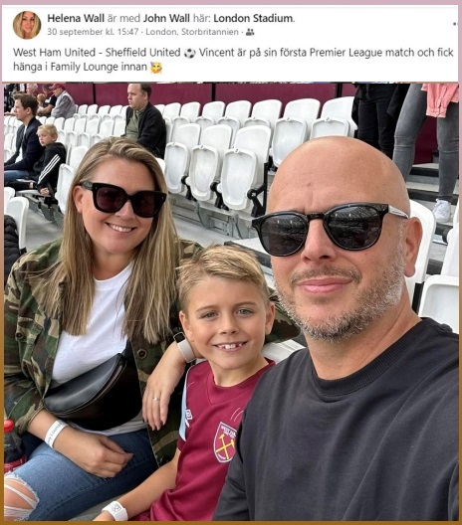462x525 pixels.
Task: Click the smiling boy's face in photo
Action: point(227,320)
